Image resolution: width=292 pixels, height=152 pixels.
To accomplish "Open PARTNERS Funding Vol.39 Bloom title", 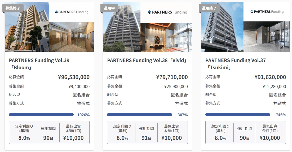I will [39, 64].
